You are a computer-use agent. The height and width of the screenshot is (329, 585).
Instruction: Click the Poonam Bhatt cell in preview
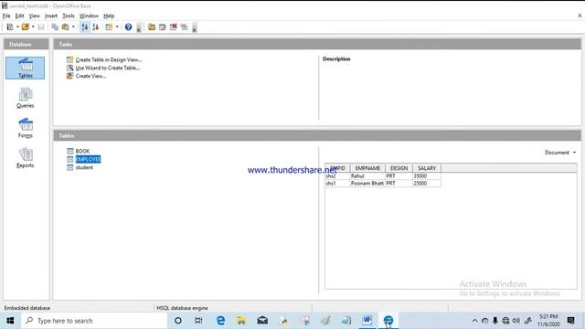point(367,183)
